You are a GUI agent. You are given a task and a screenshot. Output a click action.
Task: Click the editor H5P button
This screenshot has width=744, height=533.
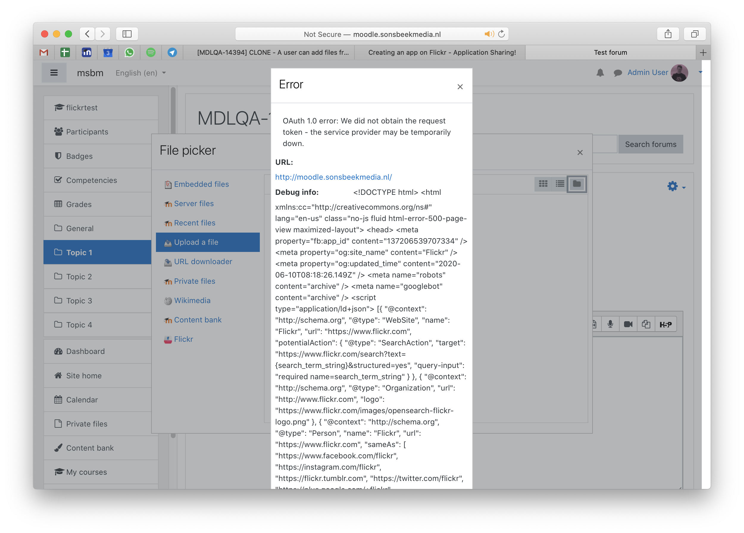pos(666,324)
